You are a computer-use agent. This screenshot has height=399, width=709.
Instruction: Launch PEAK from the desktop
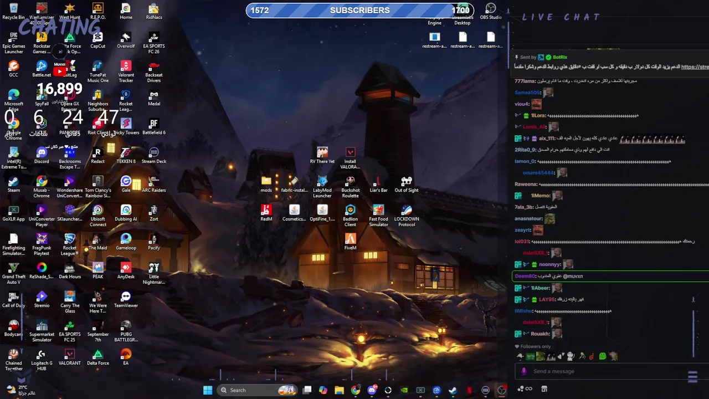[97, 270]
